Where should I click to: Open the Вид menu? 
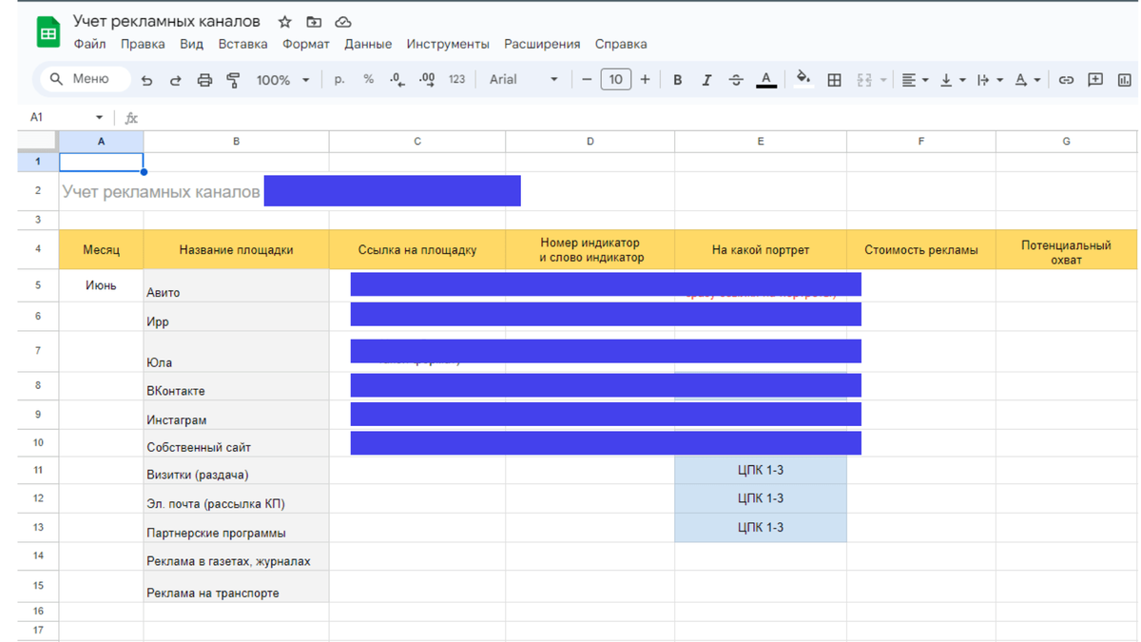(191, 44)
